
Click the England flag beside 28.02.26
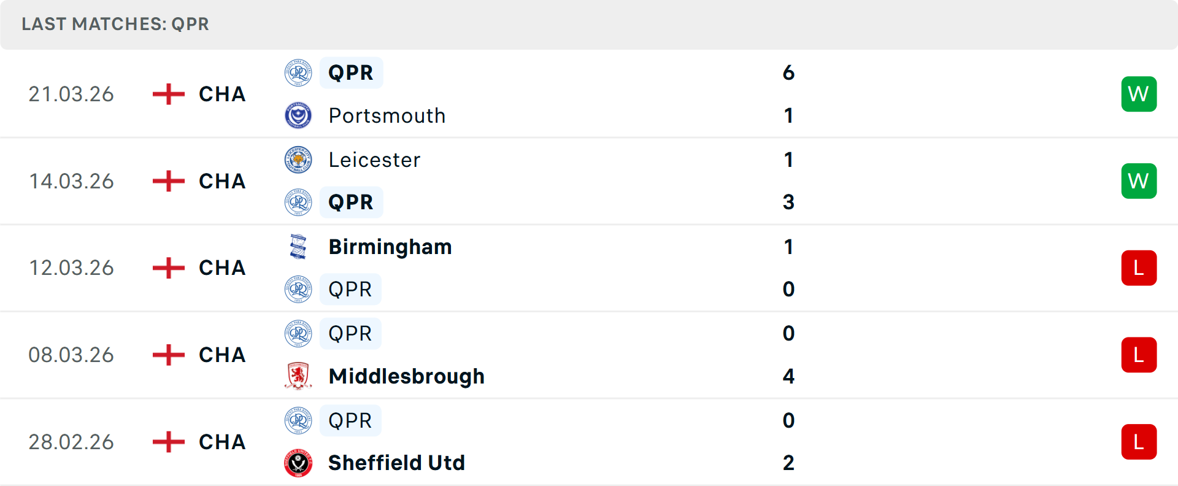click(168, 442)
